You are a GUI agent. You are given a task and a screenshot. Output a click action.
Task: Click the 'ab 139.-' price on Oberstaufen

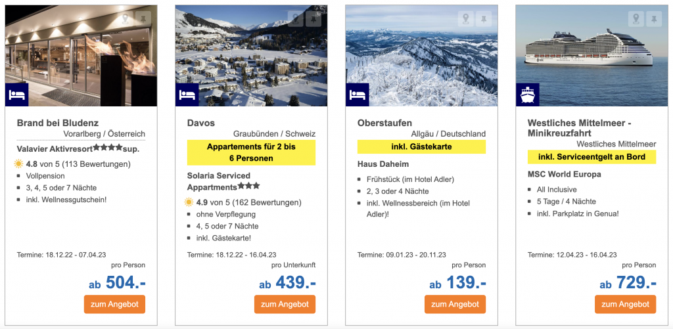pos(457,283)
